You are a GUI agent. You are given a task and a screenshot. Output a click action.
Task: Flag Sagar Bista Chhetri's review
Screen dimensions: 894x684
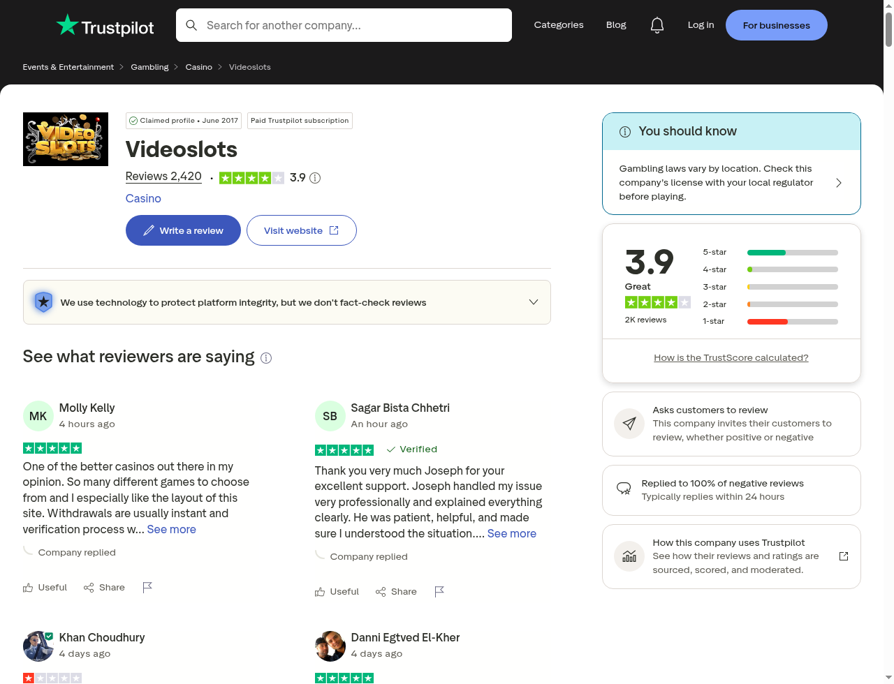coord(439,592)
